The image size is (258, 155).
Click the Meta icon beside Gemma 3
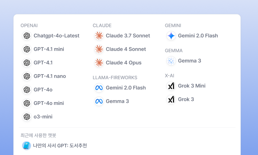click(99, 102)
